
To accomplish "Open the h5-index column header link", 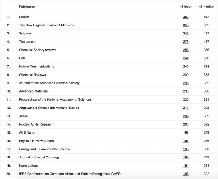I will coord(186,7).
